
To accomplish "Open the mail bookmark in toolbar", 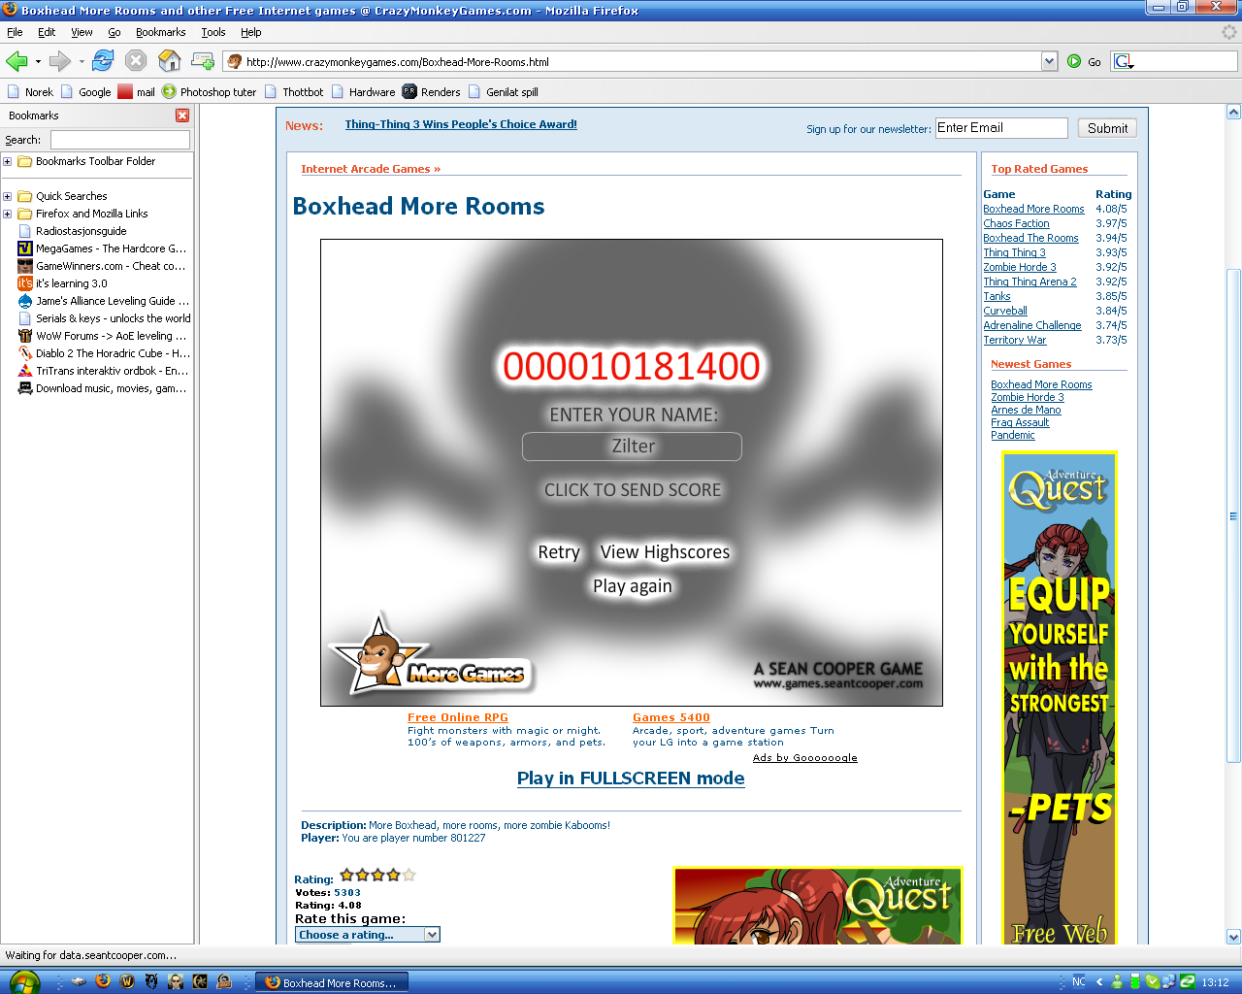I will (x=137, y=92).
